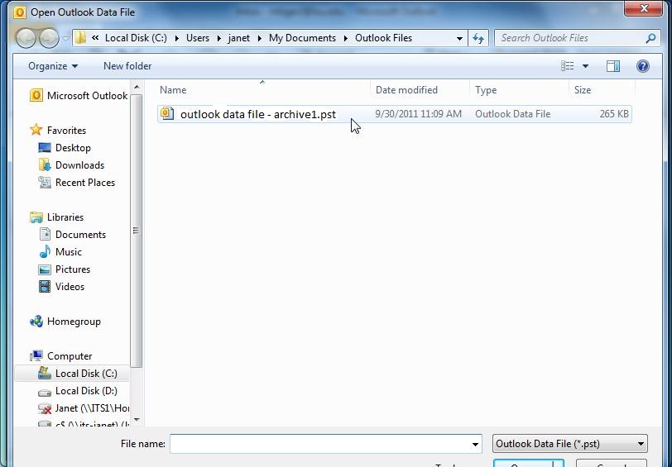Open Recent Places in Favorites
The image size is (672, 467).
point(85,183)
